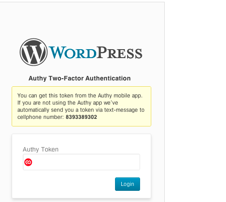Click the Authy Token field label
226x202 pixels.
41,149
